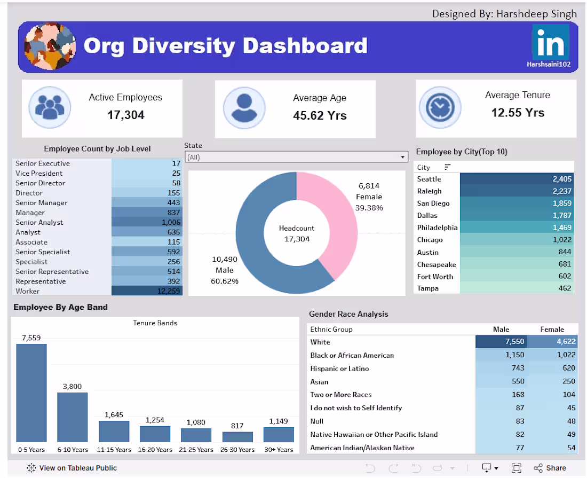Viewport: 587px width, 478px height.
Task: Click the Revert icon in the toolbar
Action: (x=416, y=468)
